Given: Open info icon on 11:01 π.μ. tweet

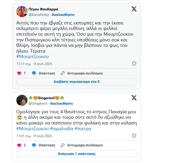Looking at the screenshot, I should tap(134, 136).
